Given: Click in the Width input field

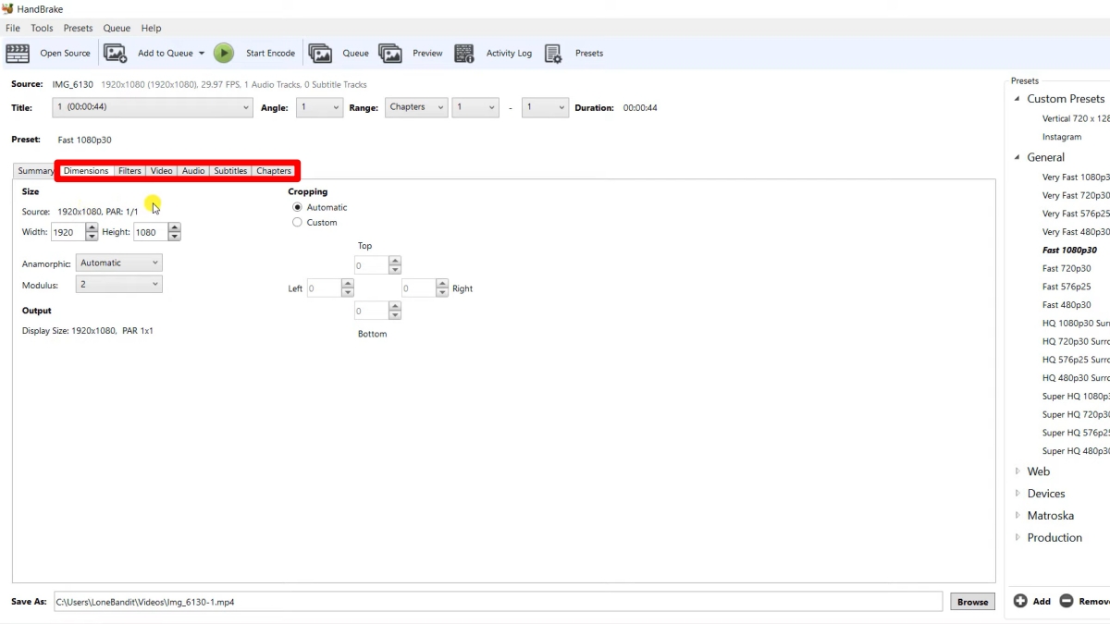Looking at the screenshot, I should (68, 232).
